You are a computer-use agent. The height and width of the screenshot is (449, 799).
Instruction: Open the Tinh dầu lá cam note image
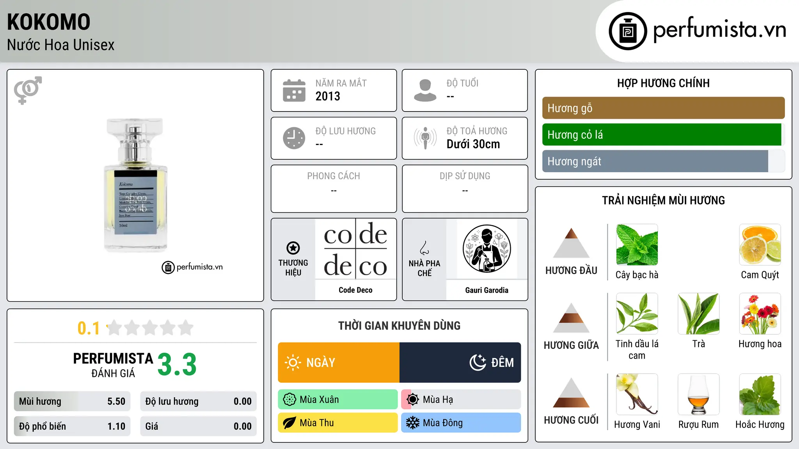click(x=637, y=314)
